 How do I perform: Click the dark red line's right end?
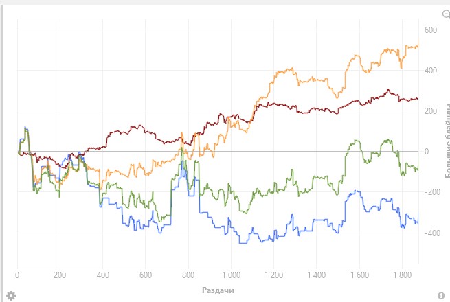pos(418,99)
